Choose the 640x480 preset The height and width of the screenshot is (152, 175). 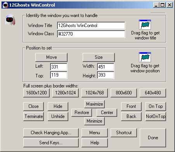coord(153,93)
